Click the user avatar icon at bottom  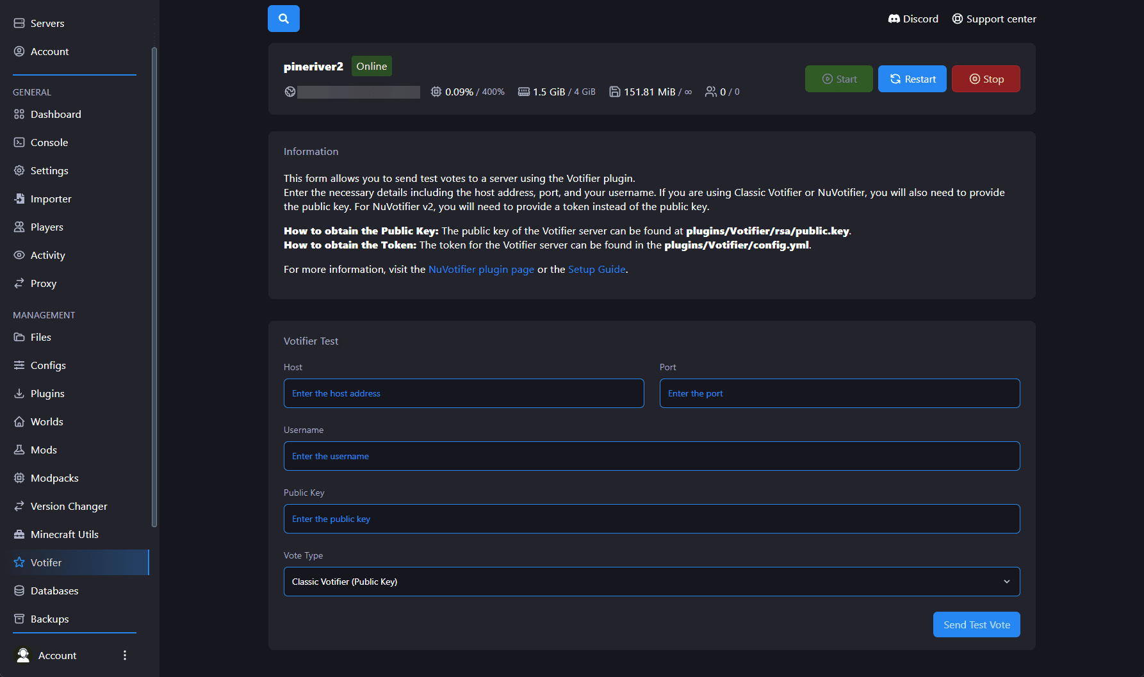tap(23, 655)
